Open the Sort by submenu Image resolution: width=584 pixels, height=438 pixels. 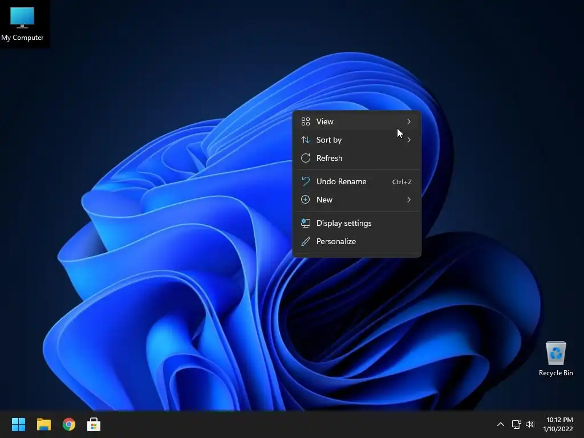click(x=357, y=140)
